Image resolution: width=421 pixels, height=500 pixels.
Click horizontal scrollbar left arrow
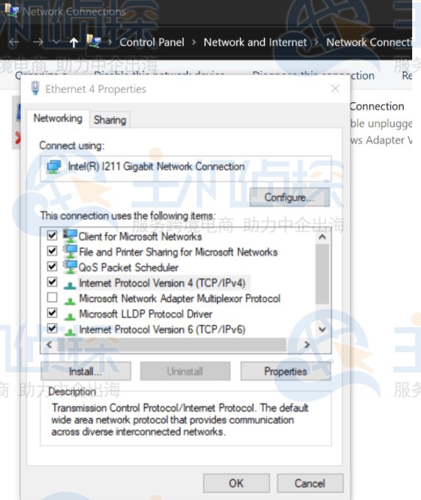pos(49,345)
